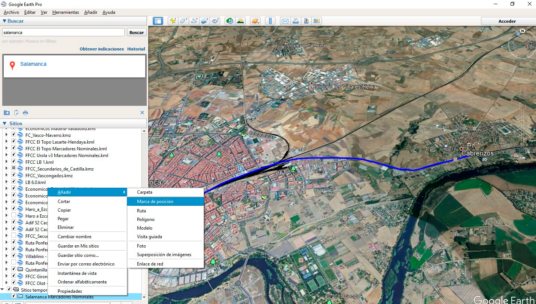Viewport: 536px width, 304px height.
Task: Choose Marca de posición from submenu
Action: click(x=165, y=202)
